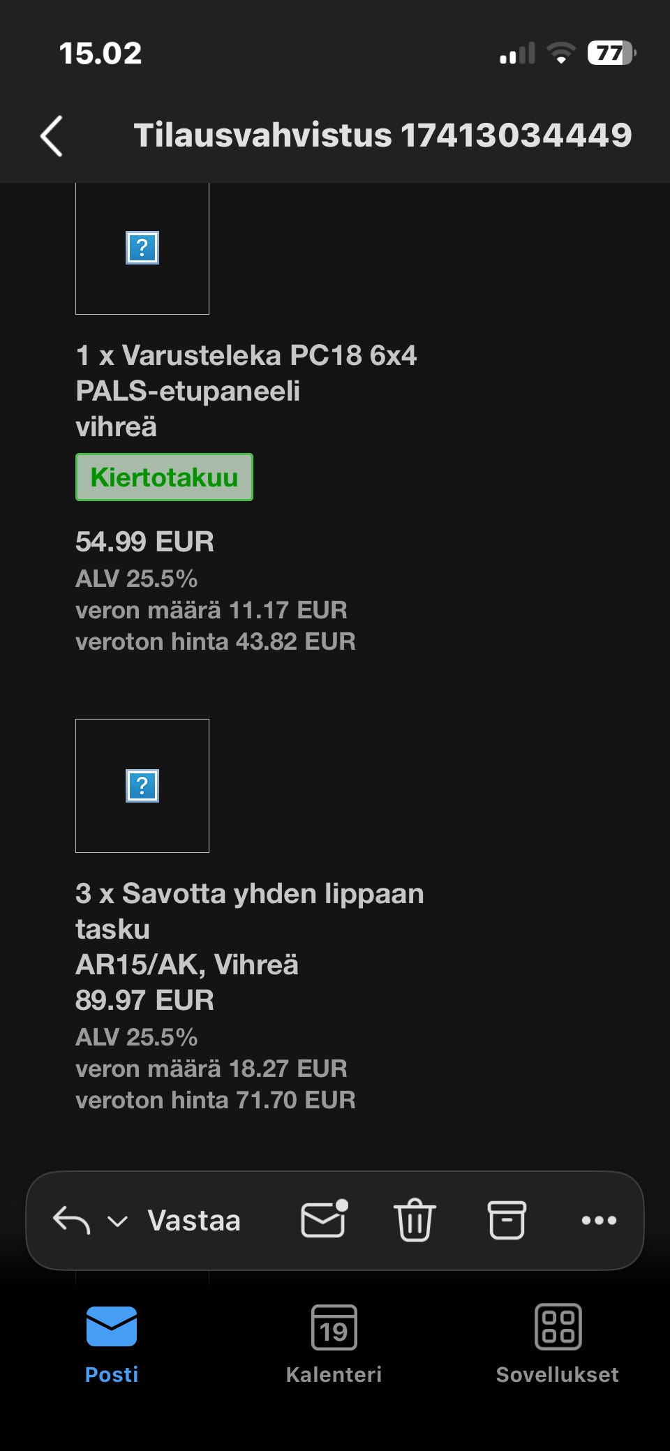Mark the message as unread
Screen dimensions: 670x1451
324,1219
